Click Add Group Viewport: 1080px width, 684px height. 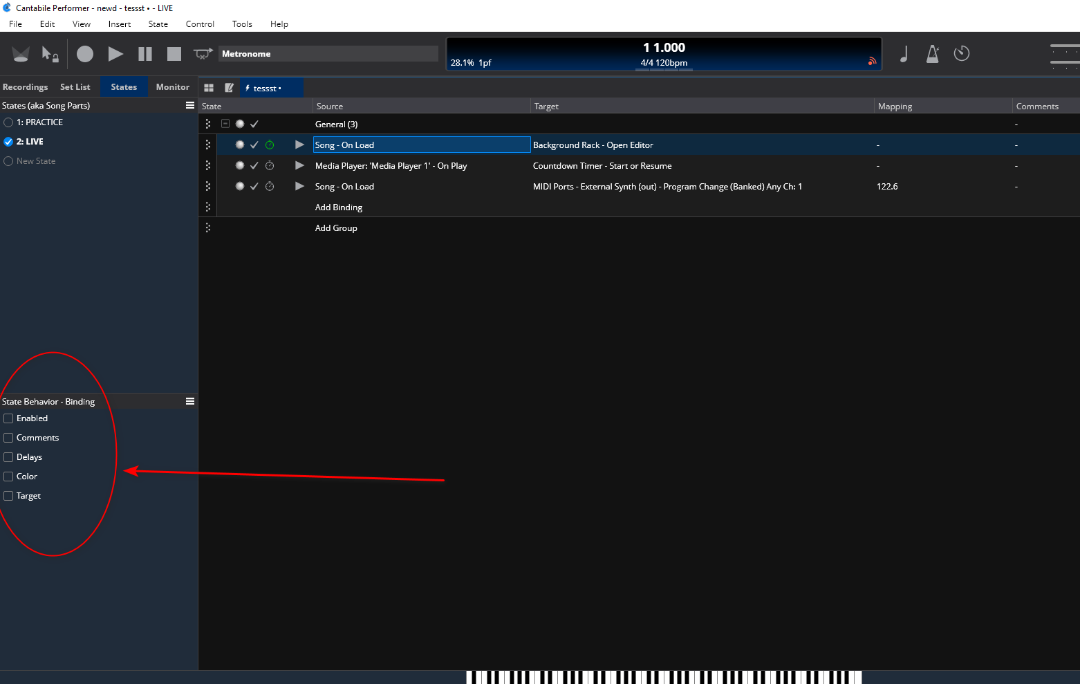click(x=336, y=228)
